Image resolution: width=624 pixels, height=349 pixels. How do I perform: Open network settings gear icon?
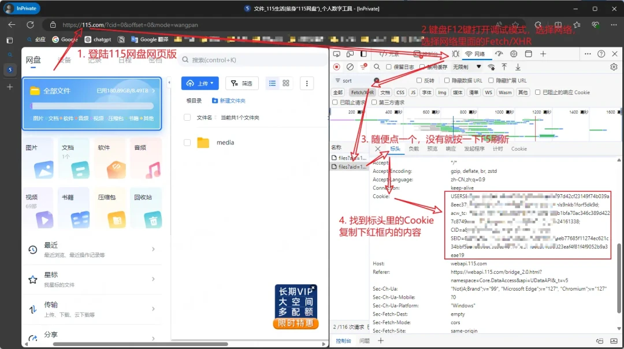[x=614, y=67]
